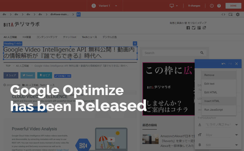Open the MA関連 nav menu item
This screenshot has width=244, height=151.
point(27,37)
